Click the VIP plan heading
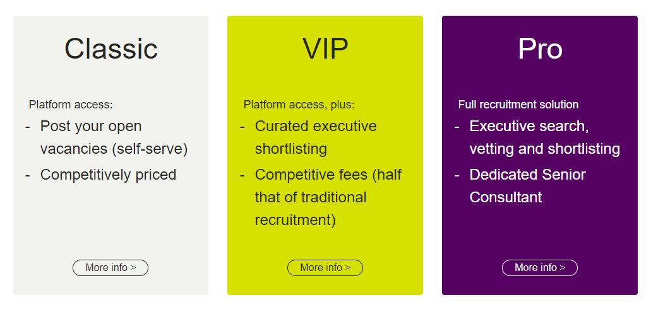663x317 pixels. pos(325,49)
